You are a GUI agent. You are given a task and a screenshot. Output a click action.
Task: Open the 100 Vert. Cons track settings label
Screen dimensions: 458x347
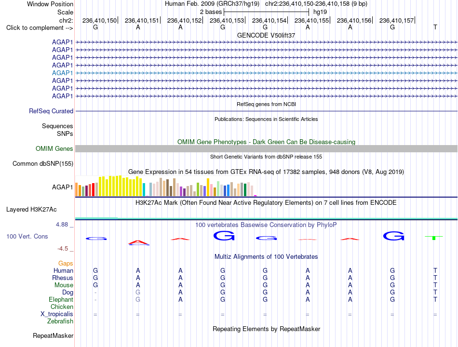[x=27, y=236]
